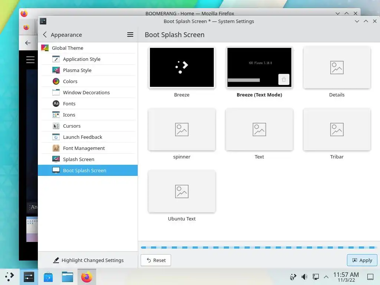Select Global Theme in the sidebar
380x285 pixels.
point(88,48)
